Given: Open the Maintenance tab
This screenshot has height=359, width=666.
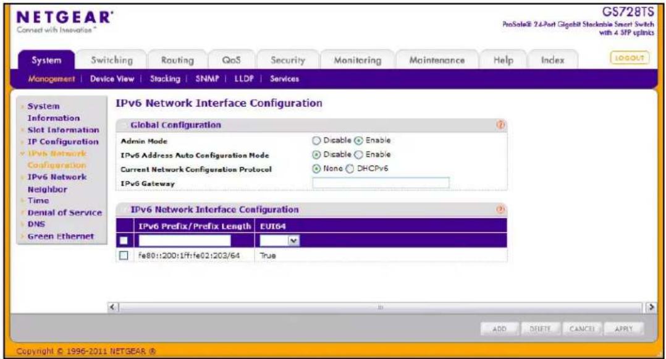Looking at the screenshot, I should point(437,61).
